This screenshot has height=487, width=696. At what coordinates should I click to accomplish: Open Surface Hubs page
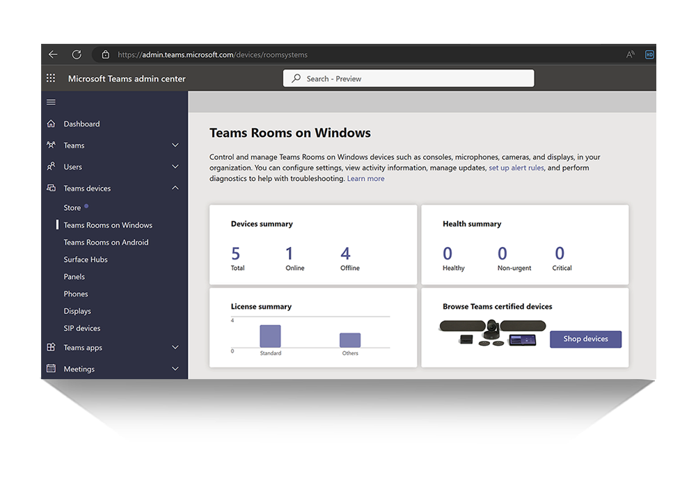point(86,260)
